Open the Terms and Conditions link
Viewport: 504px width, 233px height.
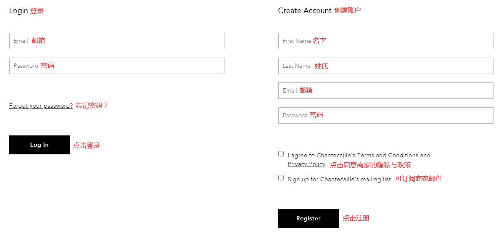pyautogui.click(x=388, y=155)
